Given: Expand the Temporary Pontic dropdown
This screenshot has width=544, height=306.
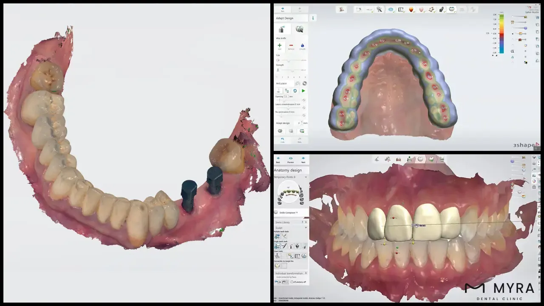Looking at the screenshot, I should click(x=306, y=177).
